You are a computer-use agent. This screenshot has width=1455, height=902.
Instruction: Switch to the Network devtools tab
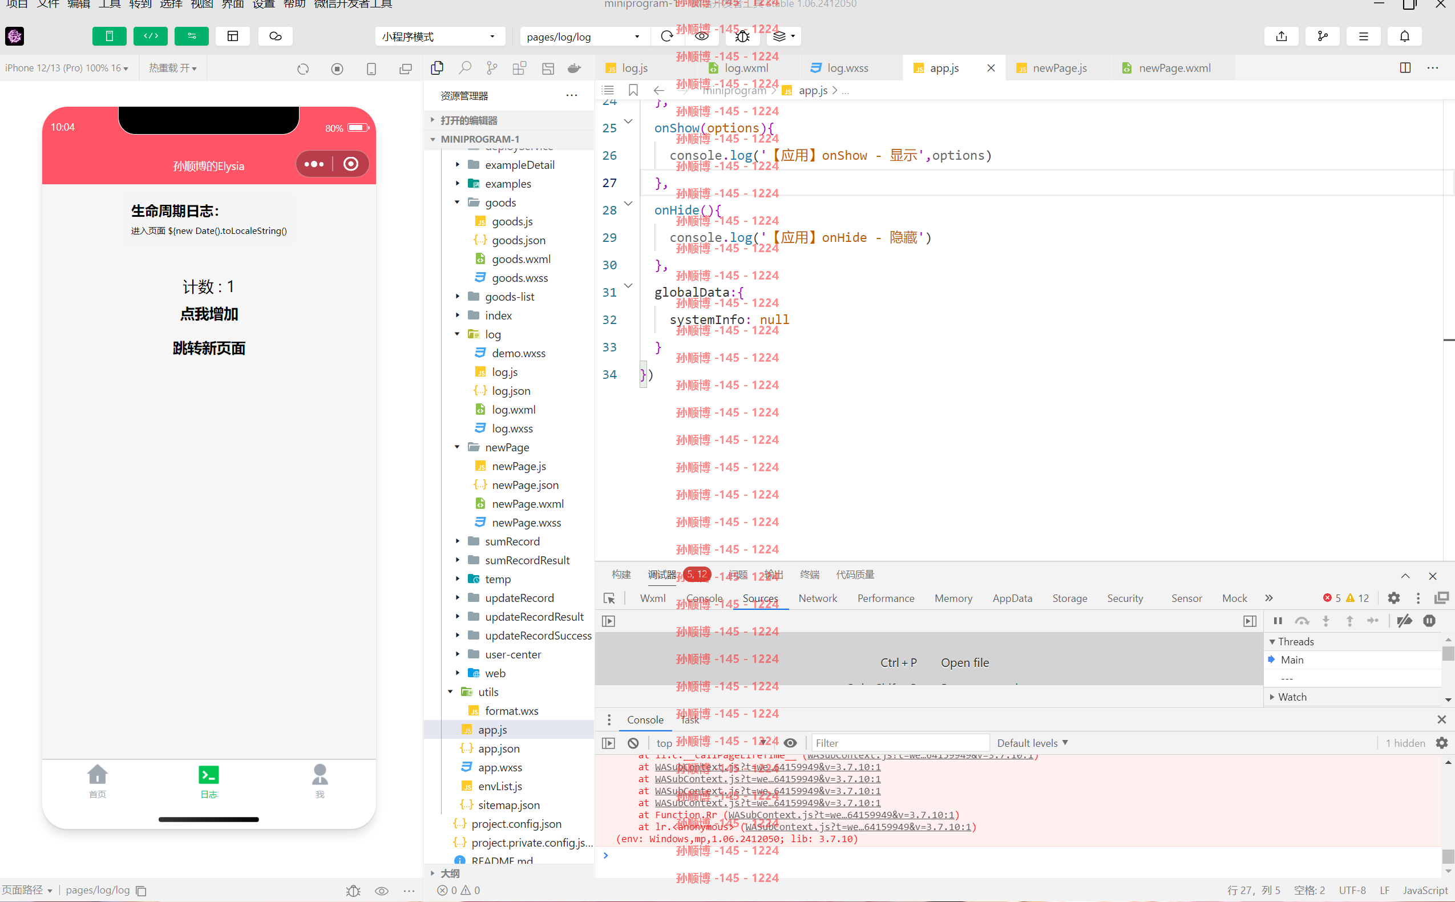(x=817, y=598)
